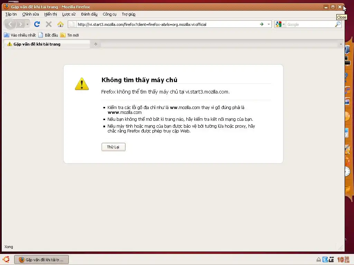Open the Tập tin menu
The height and width of the screenshot is (265, 354).
(x=11, y=14)
